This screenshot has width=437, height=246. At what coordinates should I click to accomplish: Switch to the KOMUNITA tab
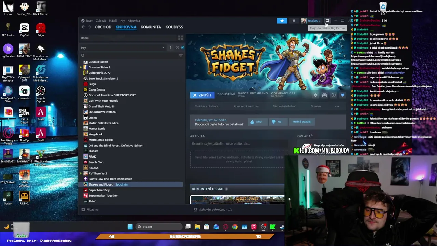(x=151, y=27)
